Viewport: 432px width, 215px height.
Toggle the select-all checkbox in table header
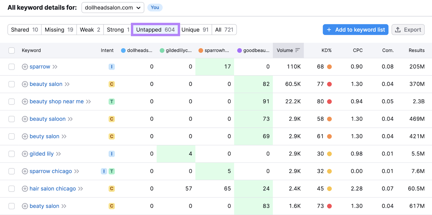click(x=12, y=50)
